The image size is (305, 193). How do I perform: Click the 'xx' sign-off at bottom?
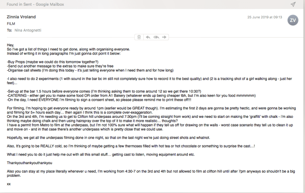coord(9,184)
